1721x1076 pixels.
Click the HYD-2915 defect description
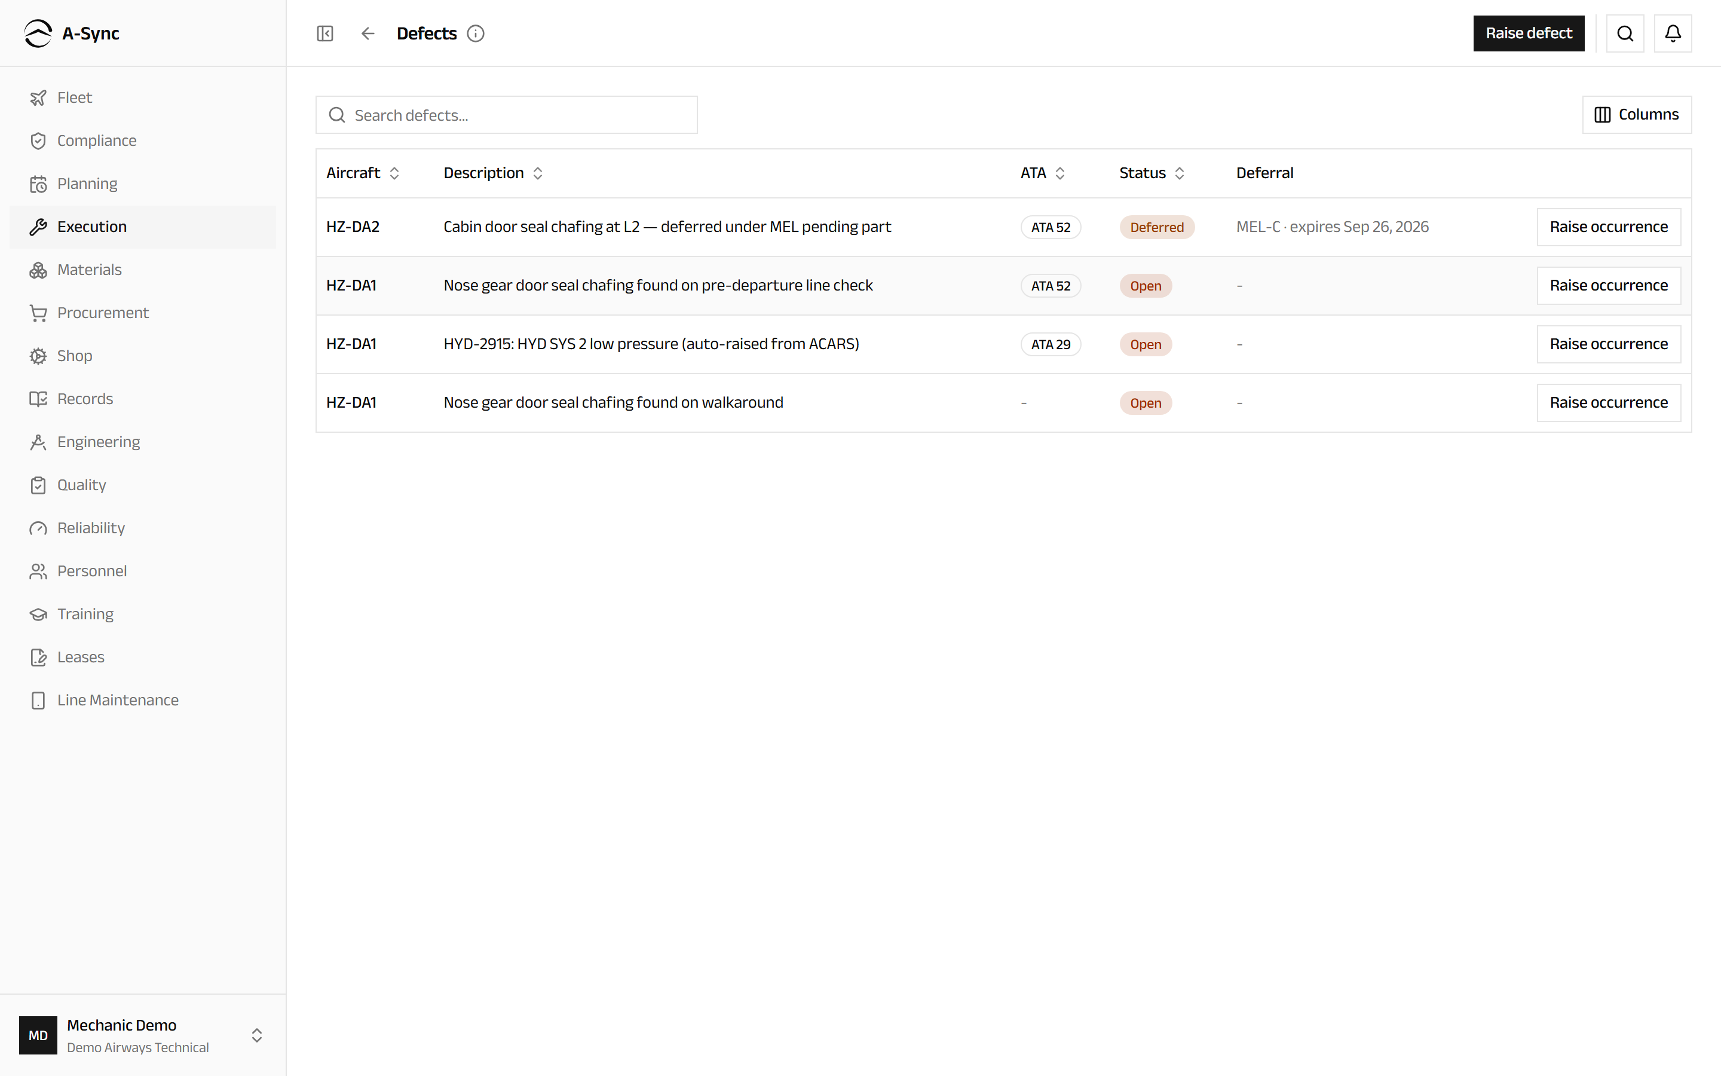[x=651, y=344]
